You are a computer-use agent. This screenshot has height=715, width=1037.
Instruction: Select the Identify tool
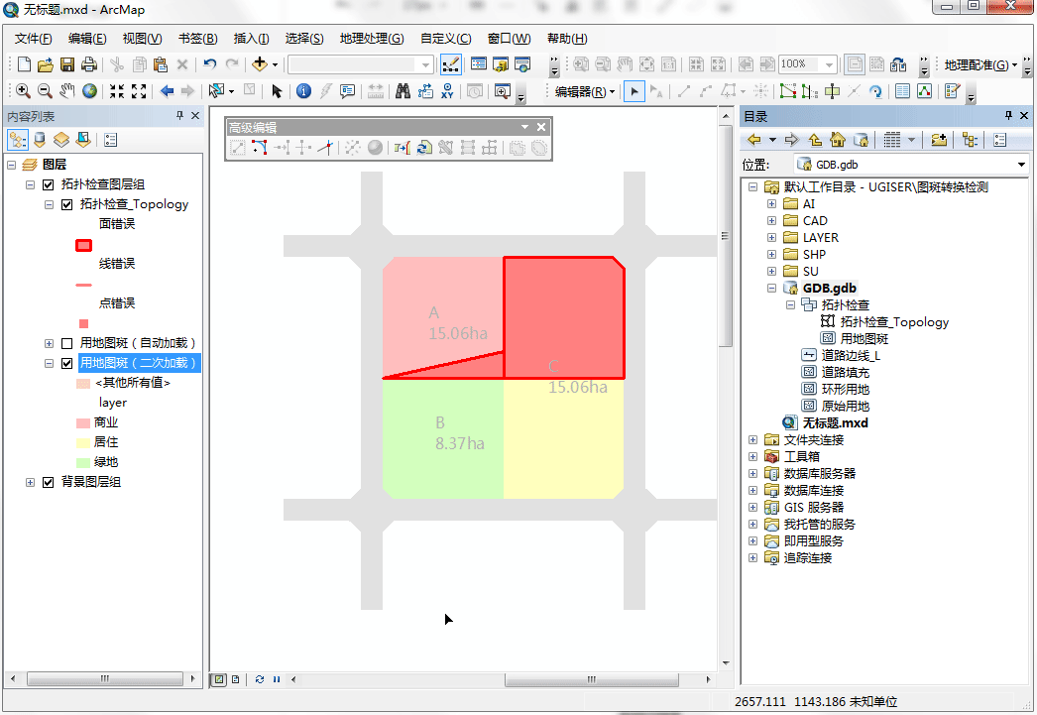tap(303, 91)
